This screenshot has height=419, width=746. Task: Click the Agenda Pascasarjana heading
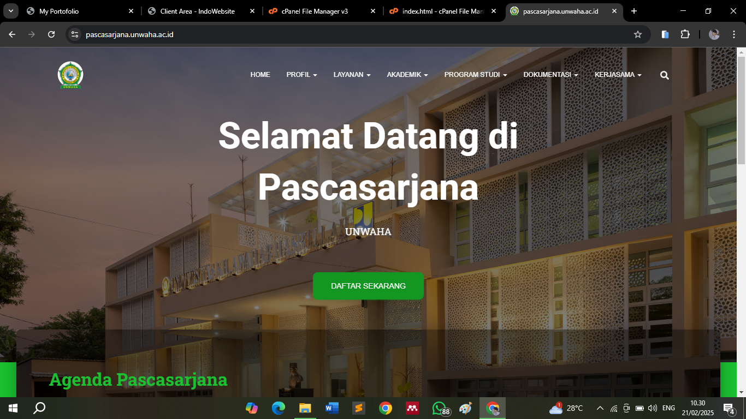[x=138, y=380]
